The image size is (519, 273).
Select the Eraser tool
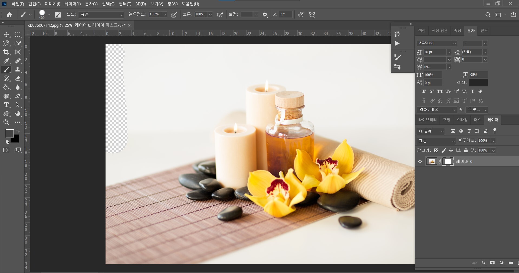(x=18, y=79)
